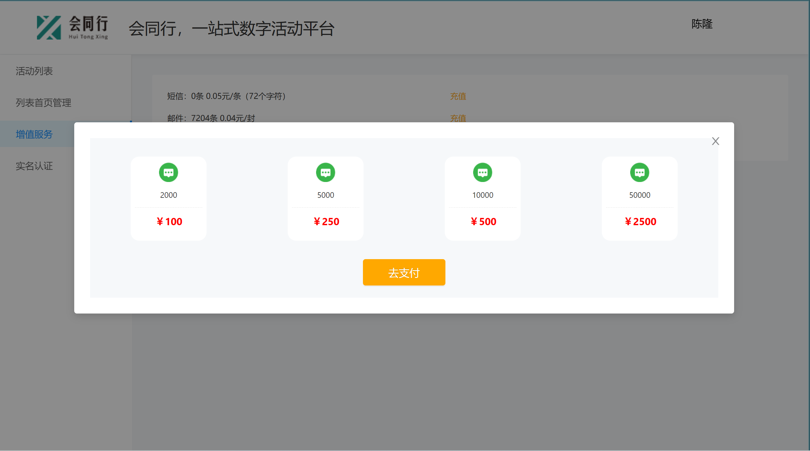Go to 实名认证 in the sidebar
This screenshot has height=451, width=810.
click(34, 166)
